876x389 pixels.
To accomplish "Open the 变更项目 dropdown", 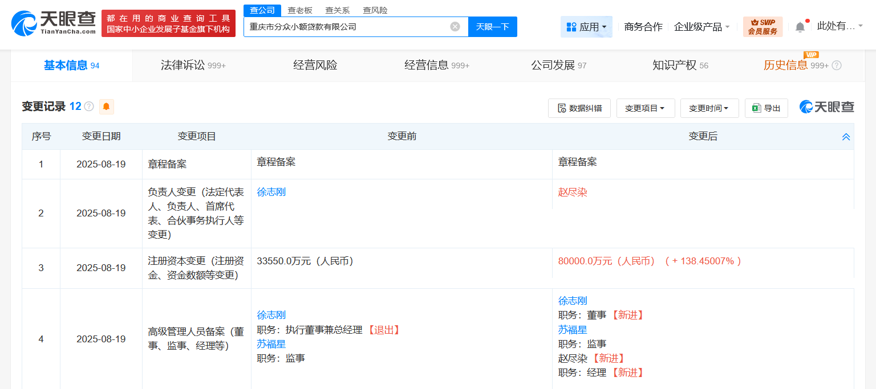I will 646,108.
